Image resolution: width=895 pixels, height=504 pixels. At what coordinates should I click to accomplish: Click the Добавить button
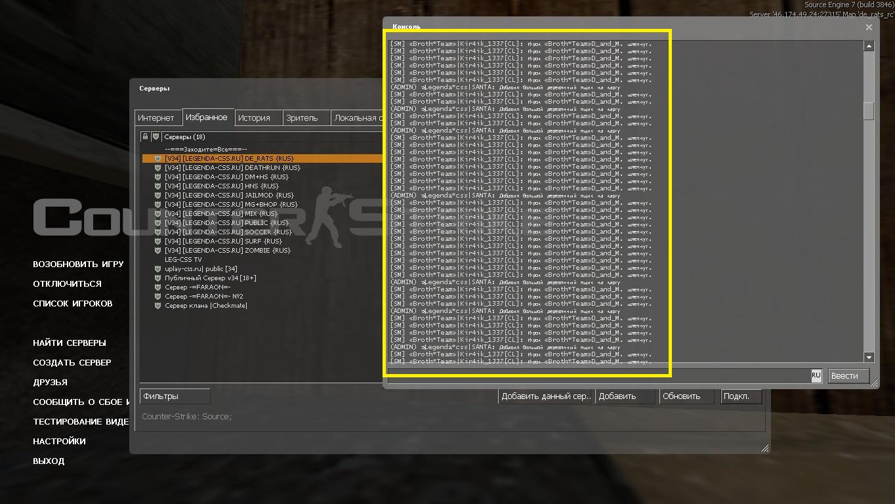point(625,396)
